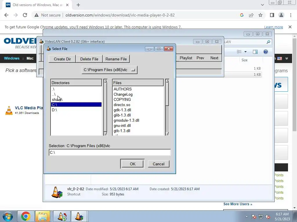297x222 pixels.
Task: Click the Files list scroll-down arrow
Action: 167,134
